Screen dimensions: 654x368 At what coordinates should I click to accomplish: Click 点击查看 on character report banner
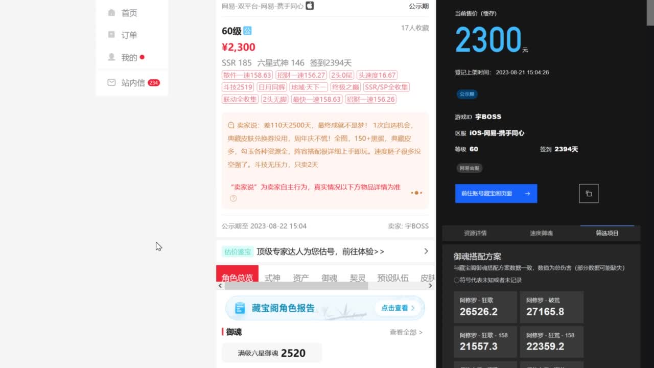(399, 308)
